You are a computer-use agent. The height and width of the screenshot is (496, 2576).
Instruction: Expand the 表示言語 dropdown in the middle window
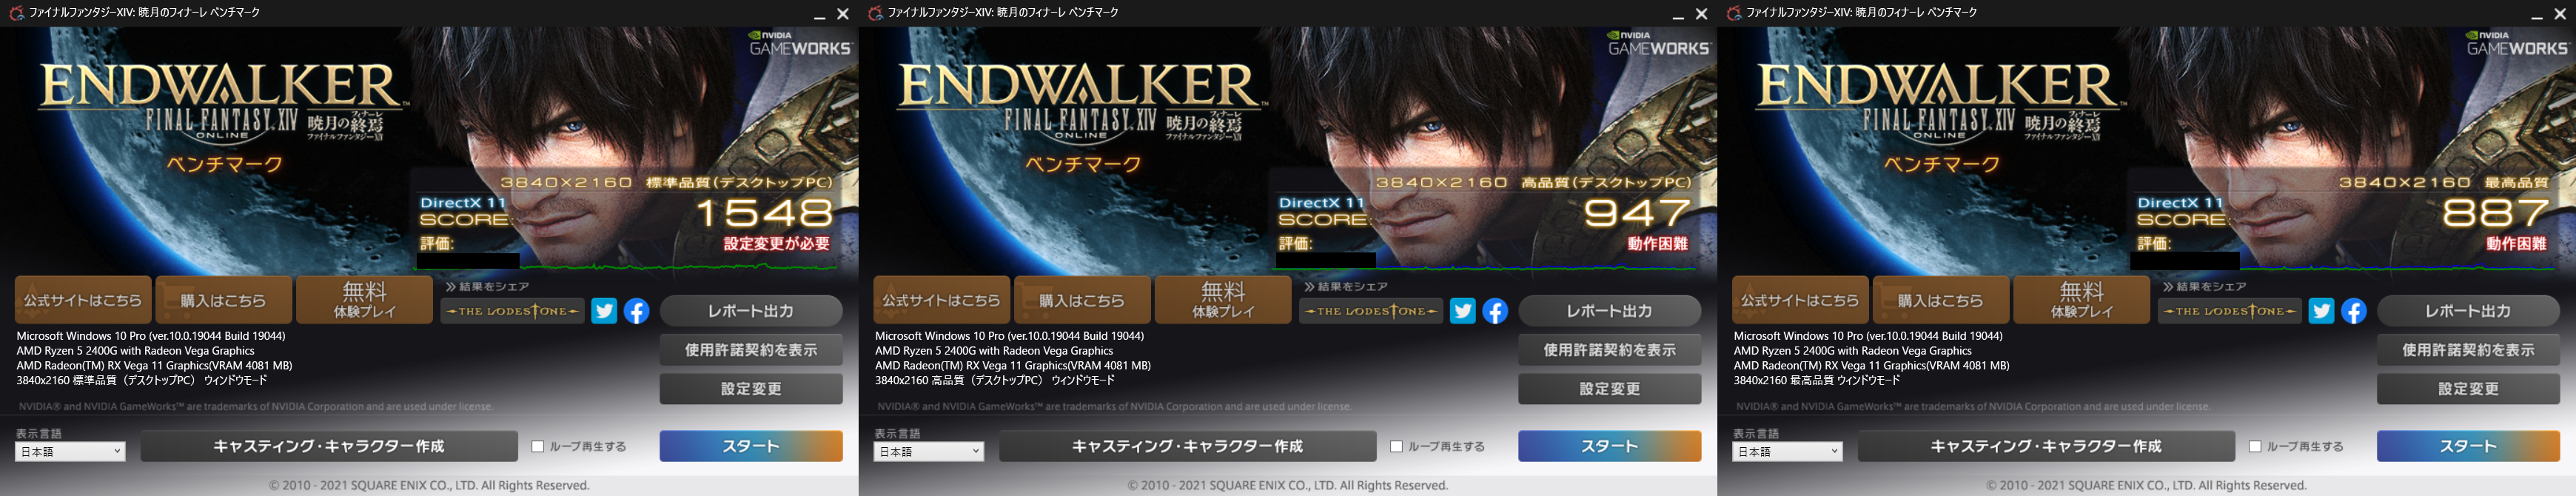coord(929,452)
